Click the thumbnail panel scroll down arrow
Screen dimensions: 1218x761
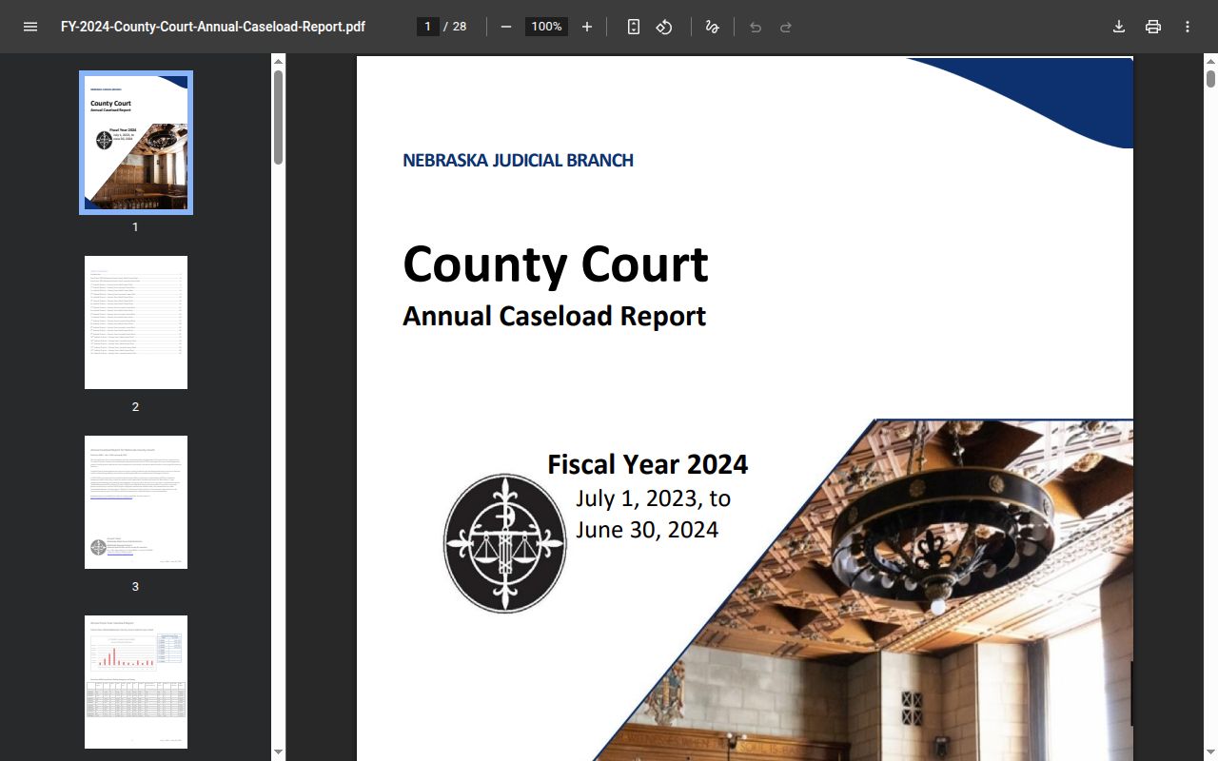pyautogui.click(x=279, y=752)
